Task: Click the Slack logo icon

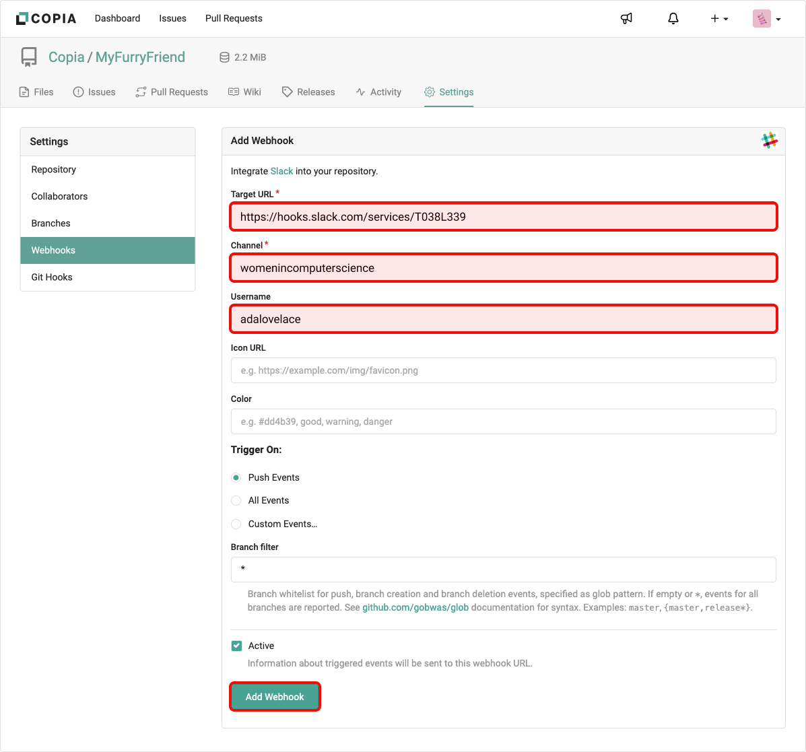Action: (769, 140)
